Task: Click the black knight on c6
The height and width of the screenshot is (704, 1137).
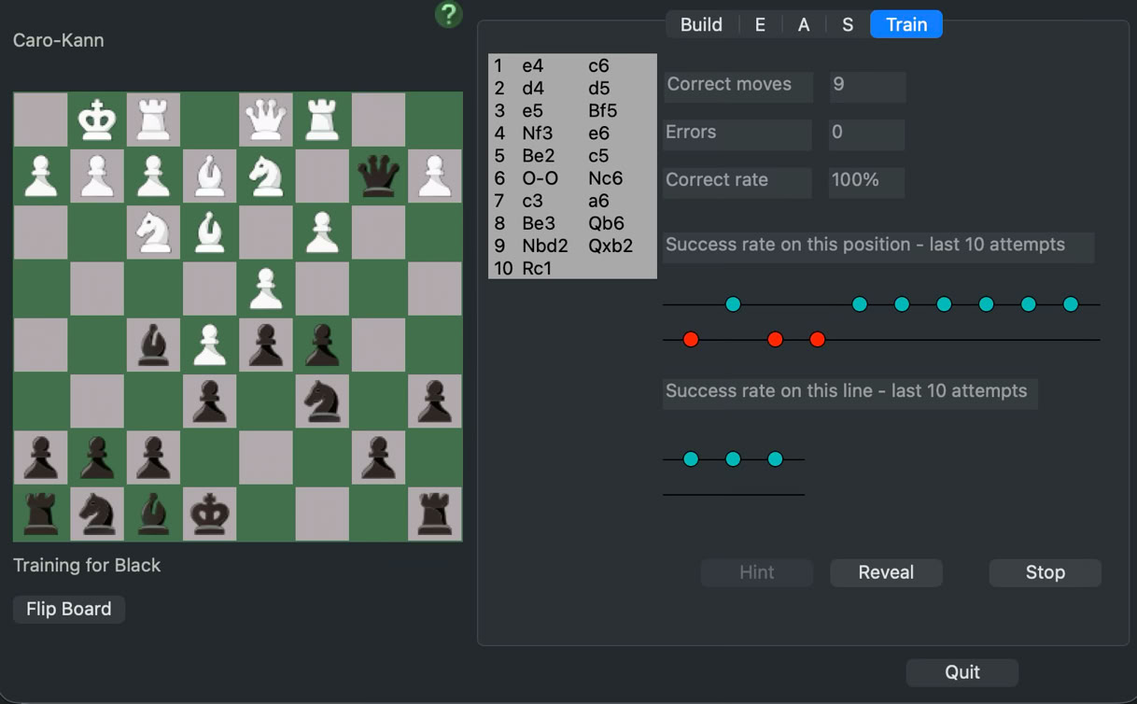Action: pyautogui.click(x=322, y=401)
